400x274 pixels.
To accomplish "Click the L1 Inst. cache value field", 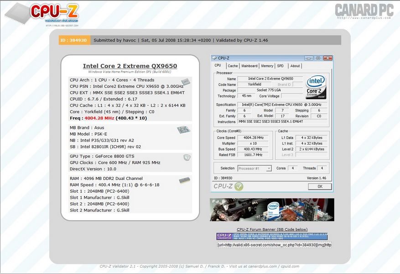I will click(x=312, y=143).
